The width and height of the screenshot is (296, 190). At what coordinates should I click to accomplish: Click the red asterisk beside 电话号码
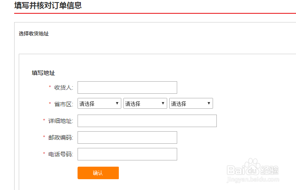[x=44, y=154]
